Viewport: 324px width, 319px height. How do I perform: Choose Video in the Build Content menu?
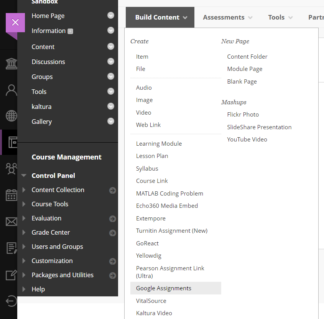click(x=144, y=113)
